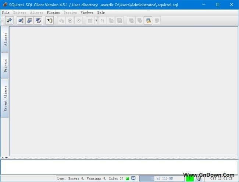Viewport: 239px width, 182px height.
Task: Open Global Preferences from the toolbar
Action: (21, 21)
